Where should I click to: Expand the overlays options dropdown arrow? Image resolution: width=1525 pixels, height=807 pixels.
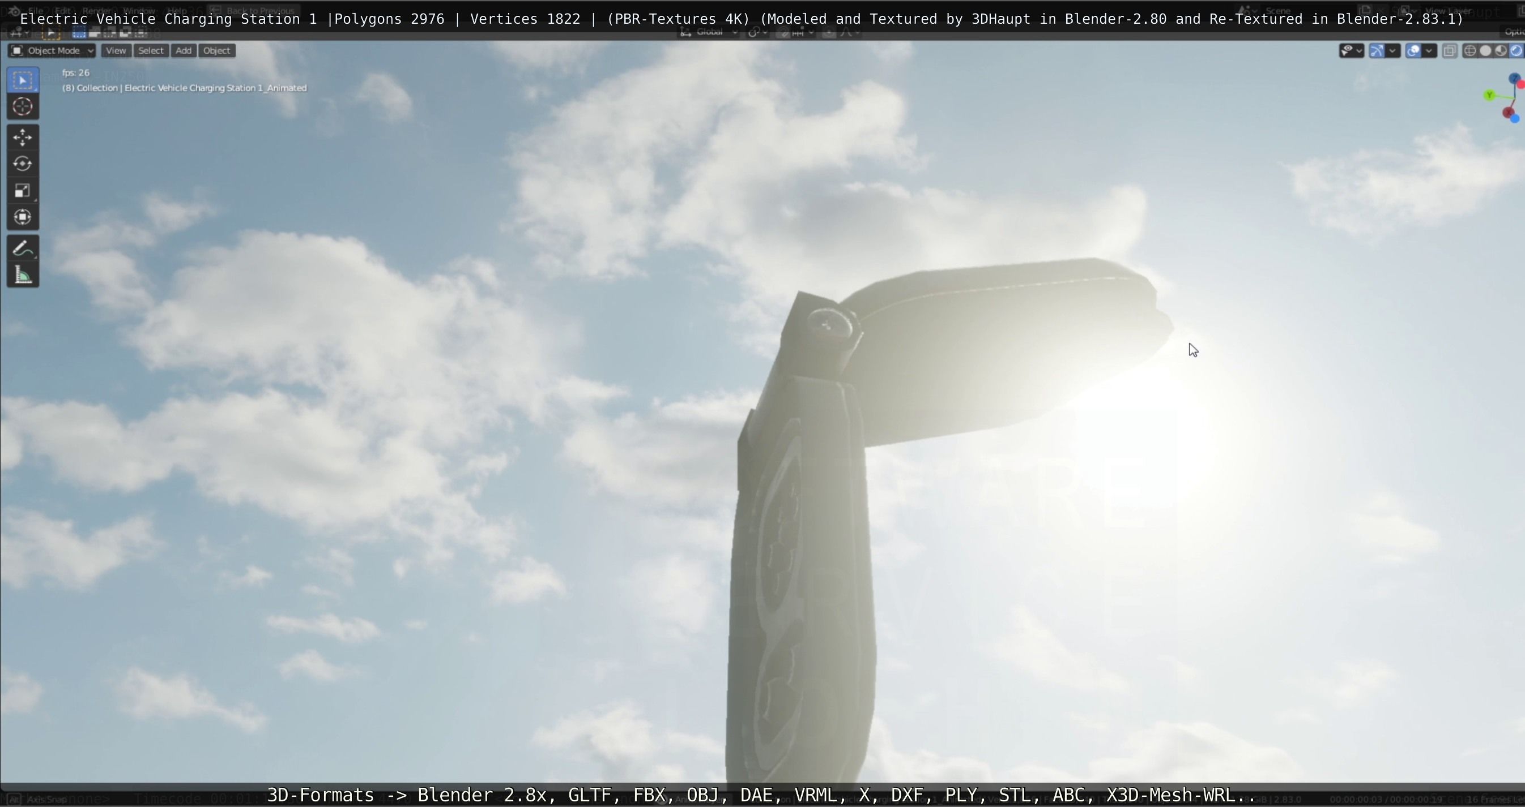click(1429, 51)
